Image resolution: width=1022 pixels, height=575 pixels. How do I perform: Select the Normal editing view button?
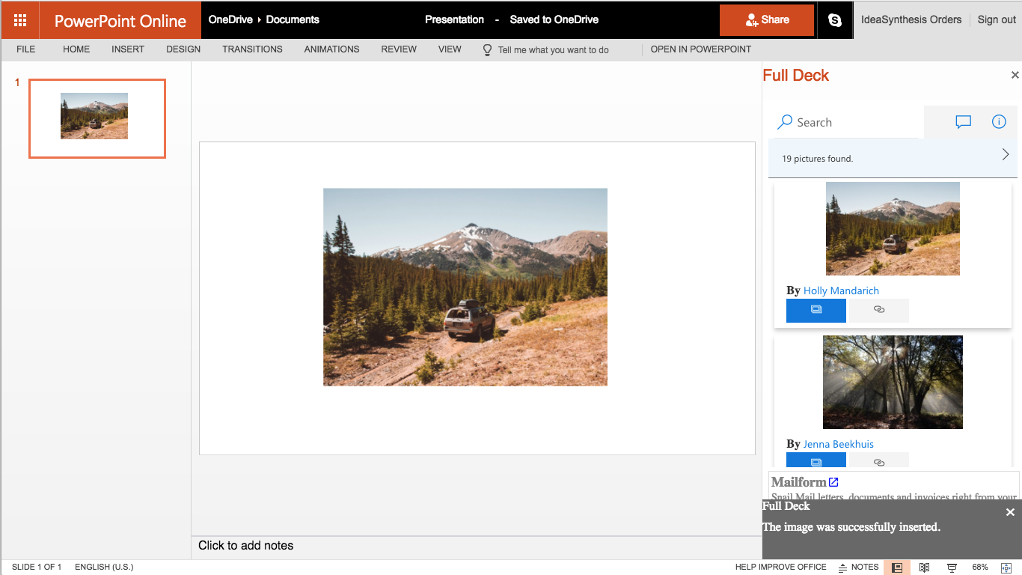[896, 568]
